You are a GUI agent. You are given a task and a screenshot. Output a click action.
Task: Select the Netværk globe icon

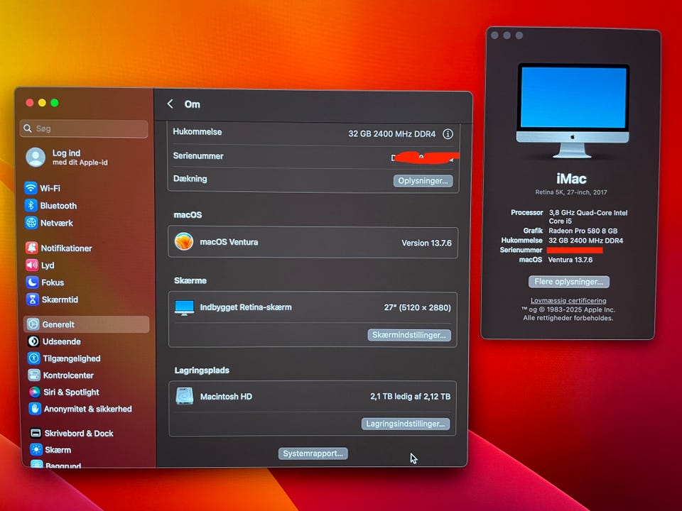(31, 222)
